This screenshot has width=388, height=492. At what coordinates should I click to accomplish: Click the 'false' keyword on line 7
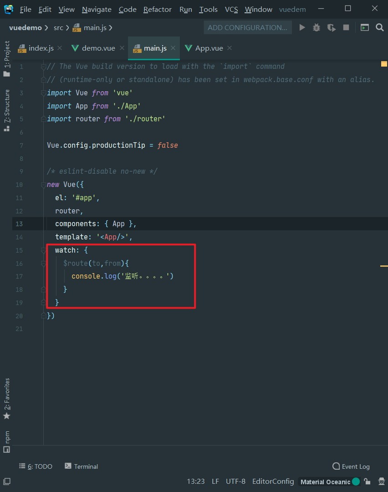pos(168,145)
